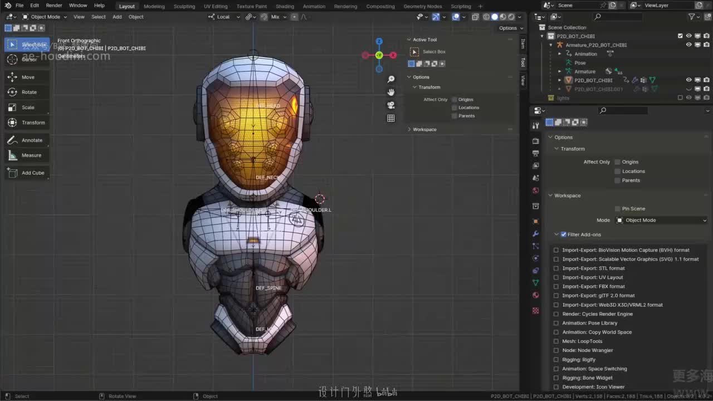Screen dimensions: 713x401
Task: Select the Add Cube tool
Action: pyautogui.click(x=27, y=173)
